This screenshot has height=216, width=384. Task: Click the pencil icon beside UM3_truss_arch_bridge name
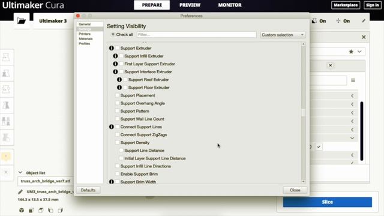[20, 191]
